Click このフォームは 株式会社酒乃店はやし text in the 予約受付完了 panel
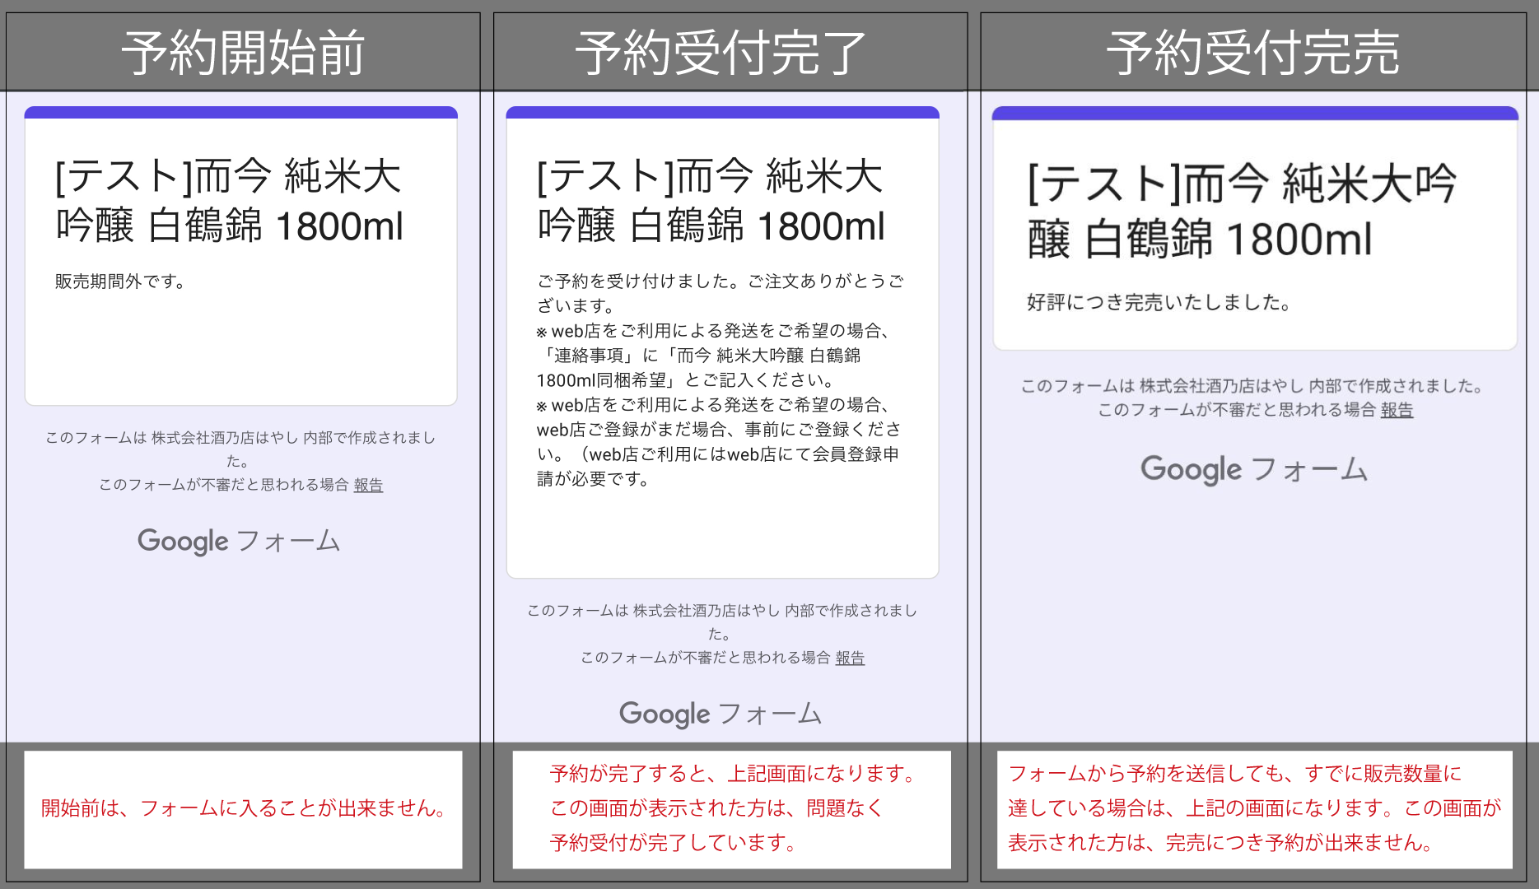This screenshot has height=889, width=1539. (722, 621)
